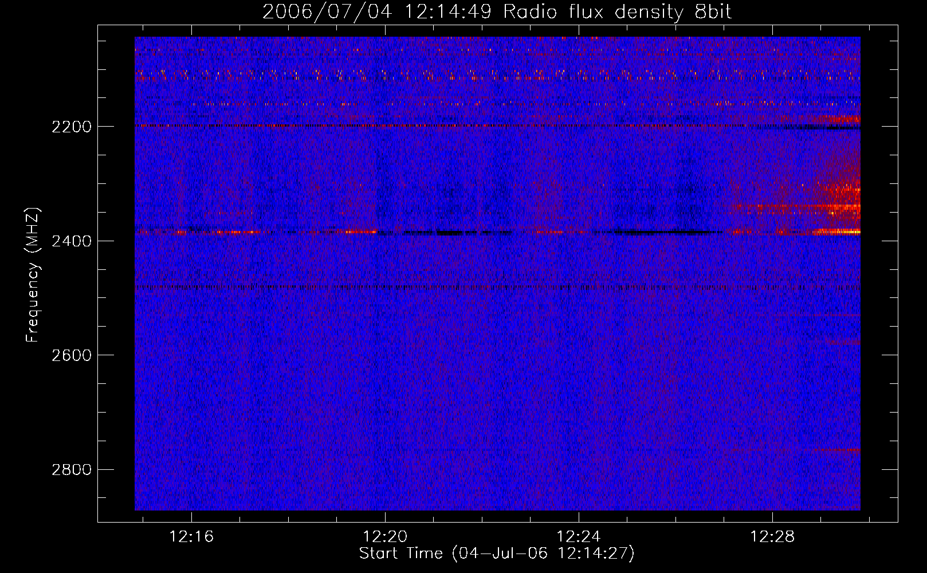This screenshot has width=927, height=573.
Task: Click the plot title '2006/07/04 12:14:49 Radio flux density 8bit'
Action: pos(497,12)
